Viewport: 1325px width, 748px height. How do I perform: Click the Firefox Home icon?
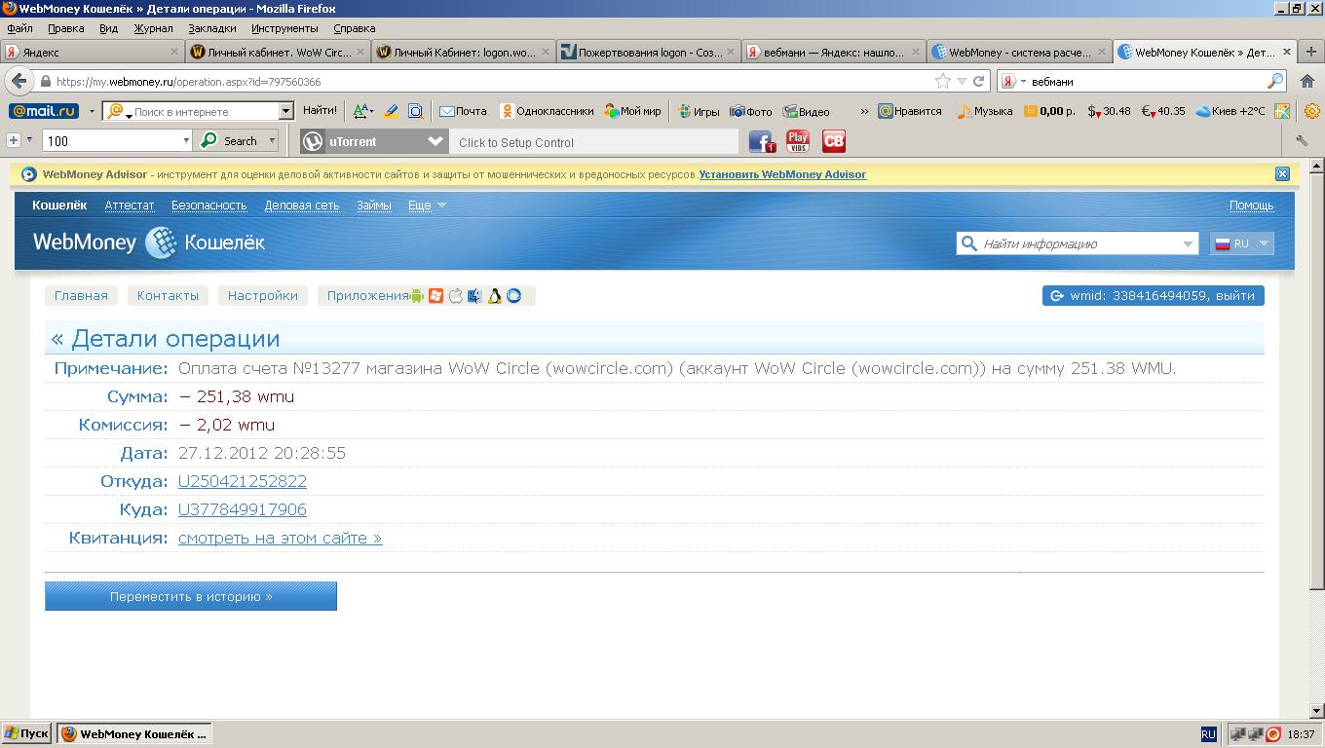tap(1307, 81)
